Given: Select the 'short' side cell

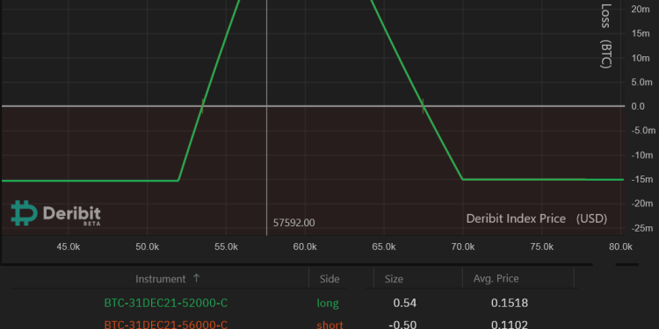Looking at the screenshot, I should 329,325.
